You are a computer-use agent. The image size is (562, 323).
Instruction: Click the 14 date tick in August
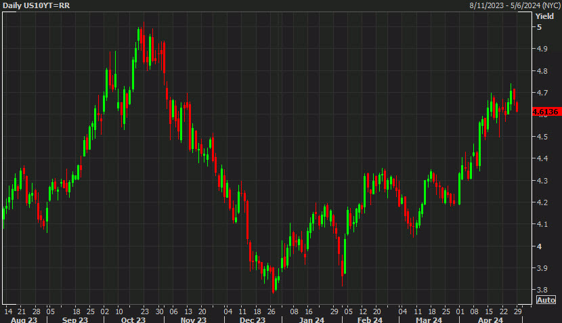click(x=8, y=311)
